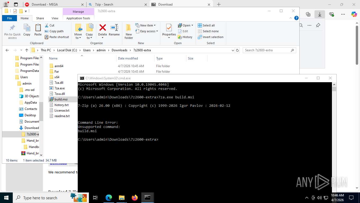Click the Properties icon

(x=169, y=27)
